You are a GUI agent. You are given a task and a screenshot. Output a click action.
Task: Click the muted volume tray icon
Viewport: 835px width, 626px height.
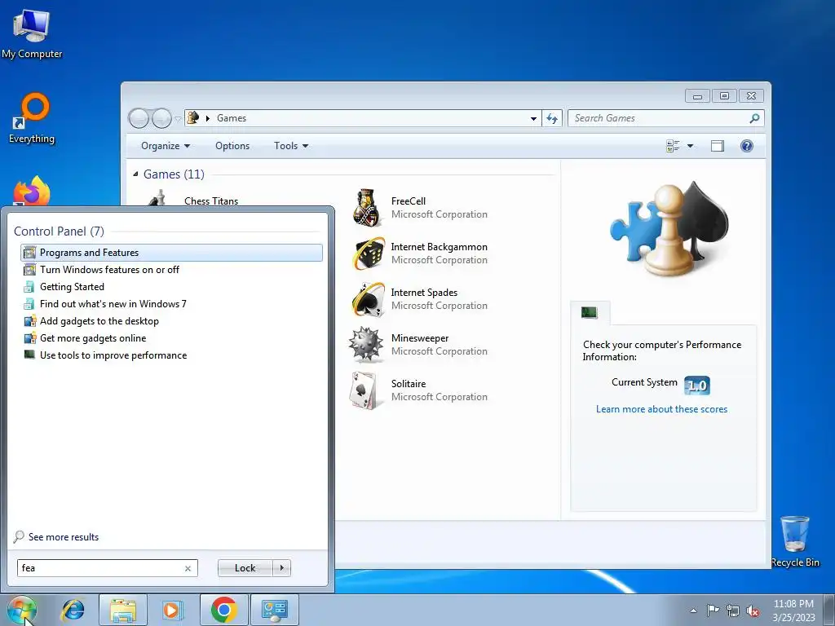pyautogui.click(x=753, y=611)
